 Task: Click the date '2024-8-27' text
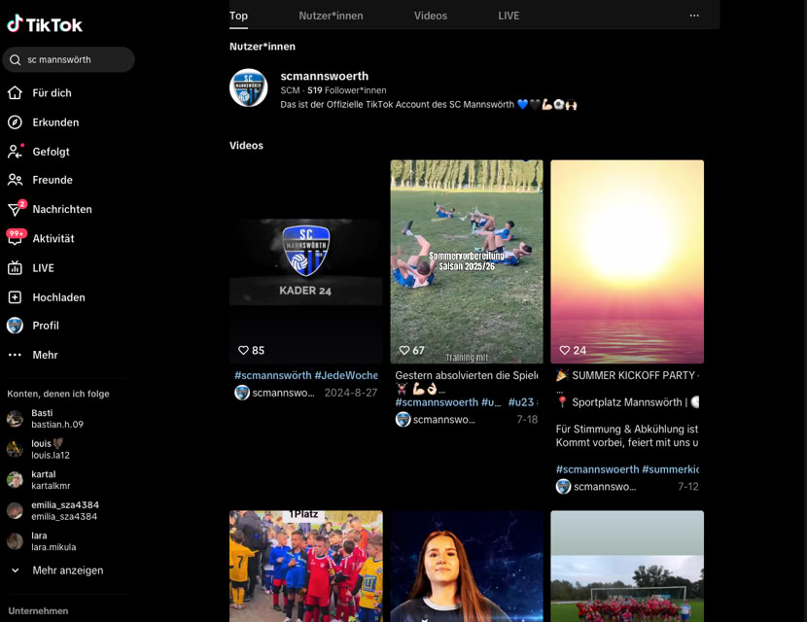[x=350, y=393]
